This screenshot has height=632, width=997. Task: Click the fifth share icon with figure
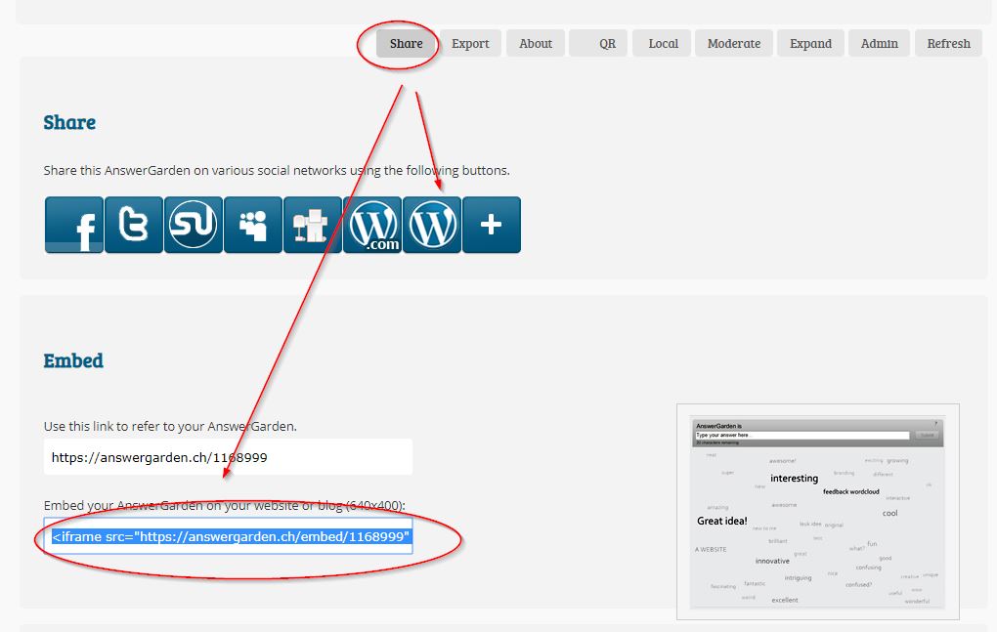pos(312,225)
